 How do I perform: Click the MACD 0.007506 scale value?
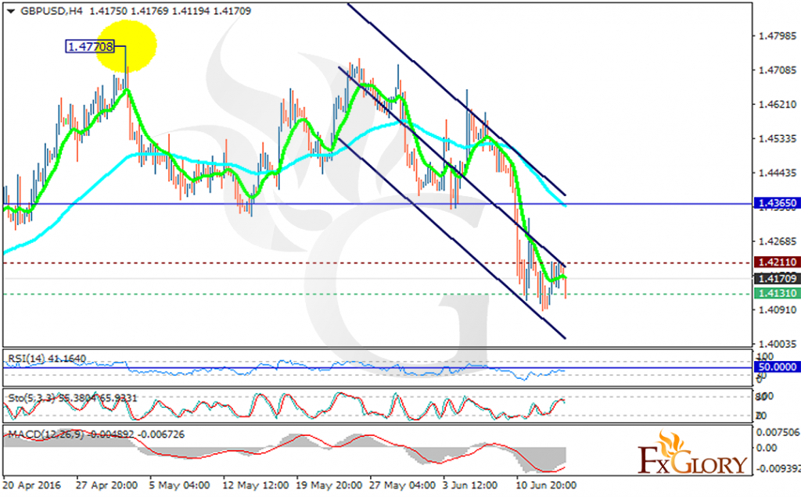point(778,433)
